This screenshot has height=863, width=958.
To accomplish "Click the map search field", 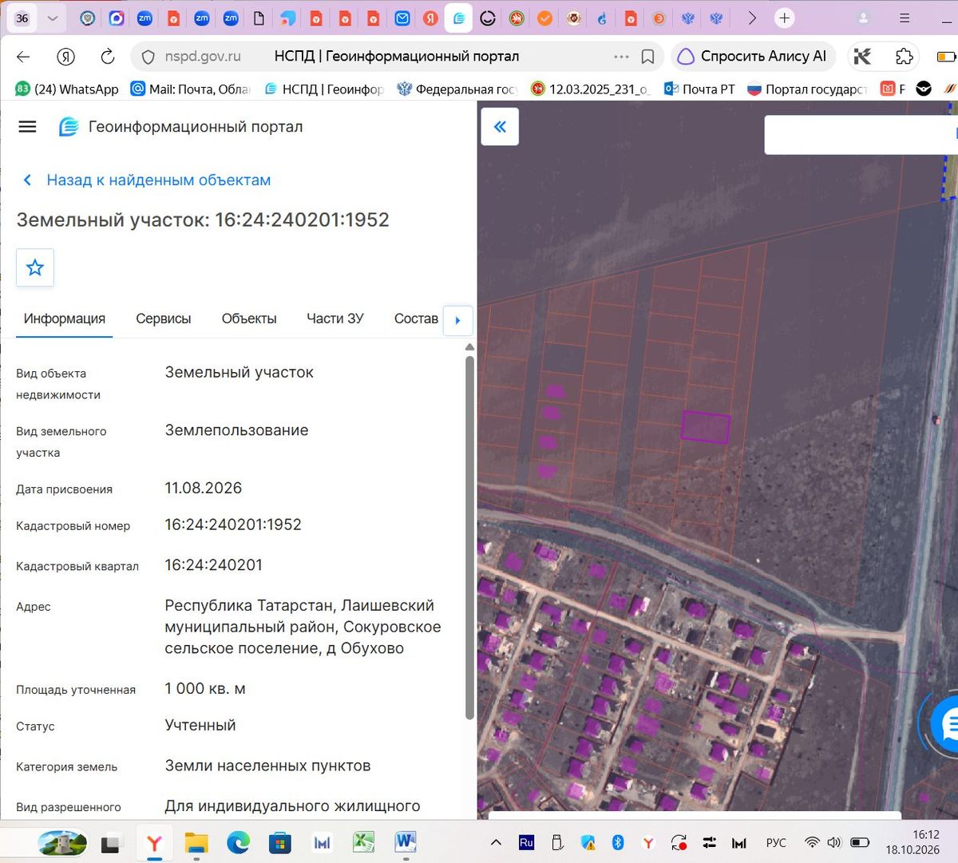I will [x=861, y=135].
